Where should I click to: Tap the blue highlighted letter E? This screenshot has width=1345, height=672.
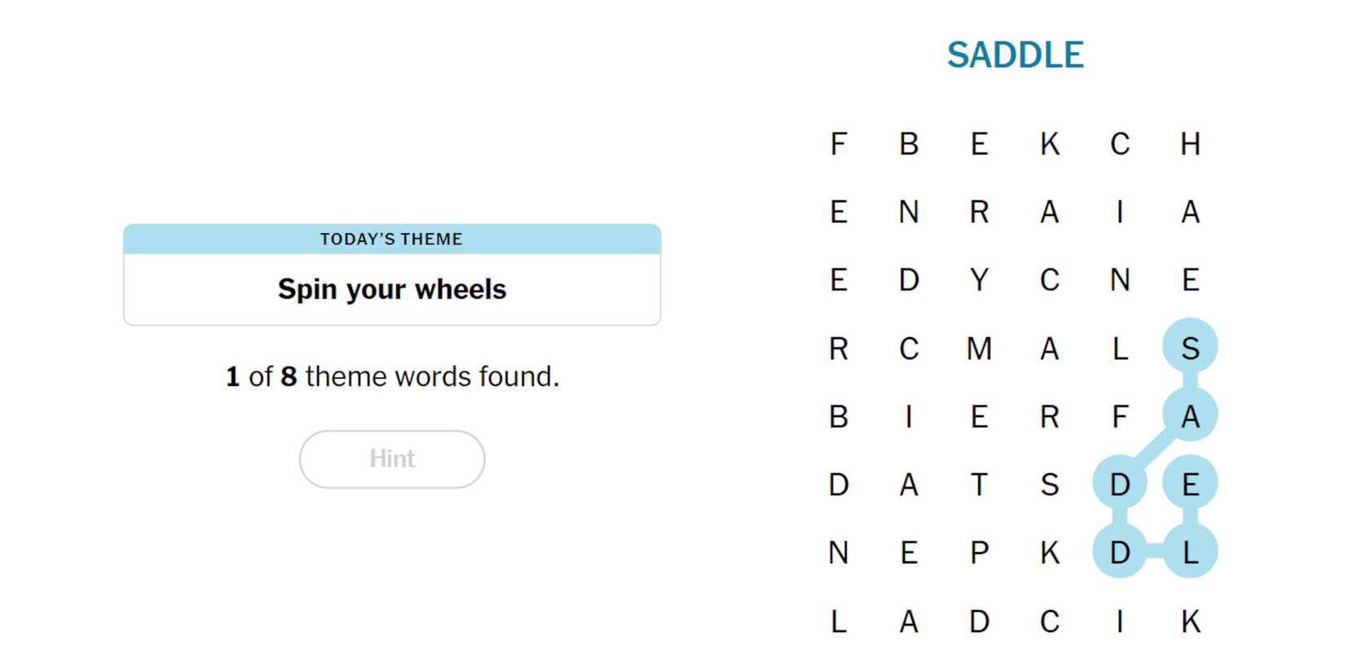tap(1190, 485)
